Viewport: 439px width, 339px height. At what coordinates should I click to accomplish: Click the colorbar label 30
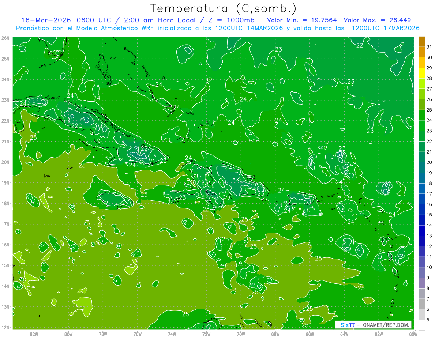pyautogui.click(x=429, y=57)
